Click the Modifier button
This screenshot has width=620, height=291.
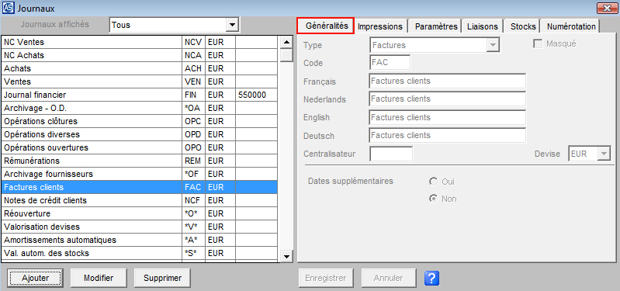[99, 278]
